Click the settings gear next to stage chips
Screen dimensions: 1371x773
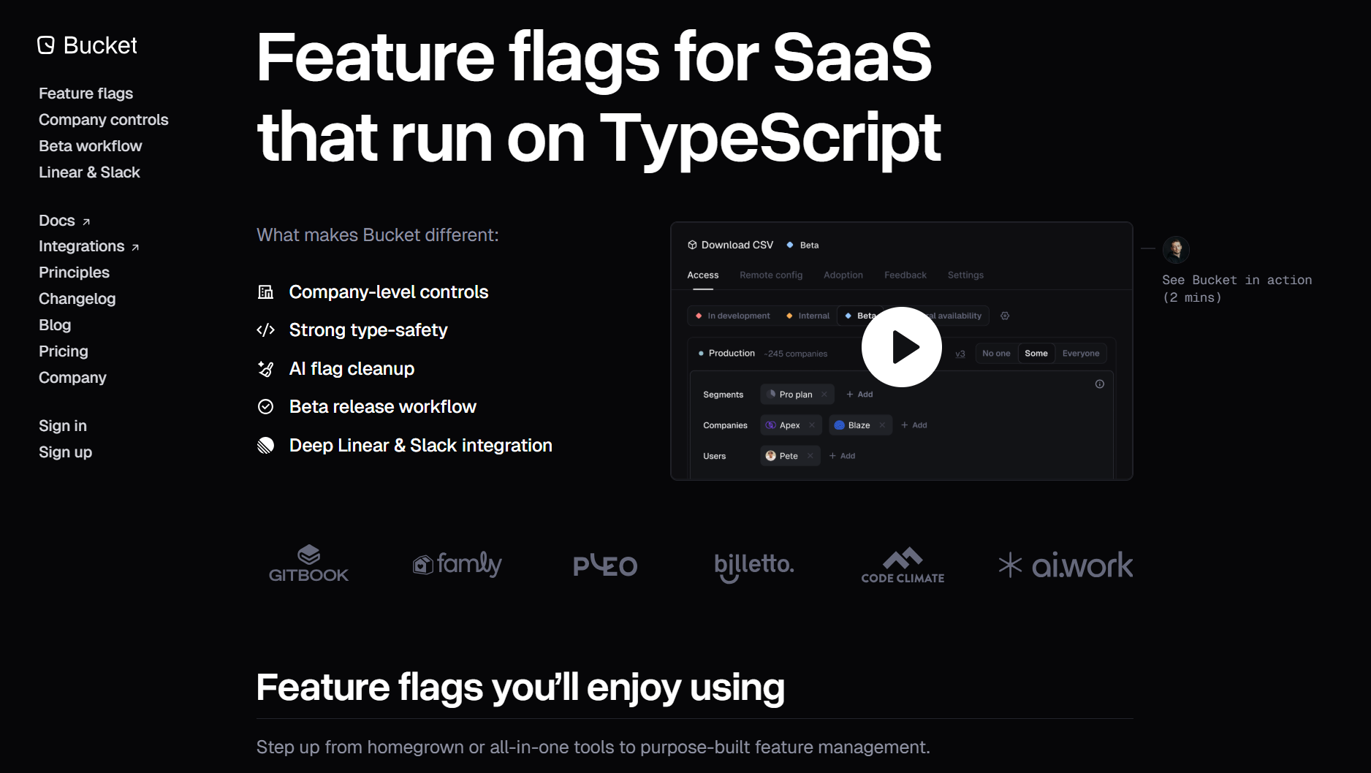tap(1005, 316)
